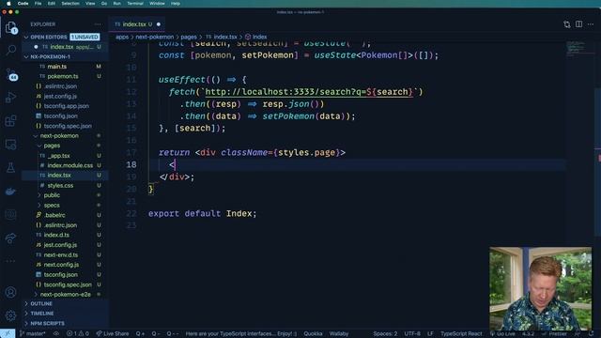Open index.module.css file
This screenshot has width=601, height=338.
pyautogui.click(x=70, y=165)
